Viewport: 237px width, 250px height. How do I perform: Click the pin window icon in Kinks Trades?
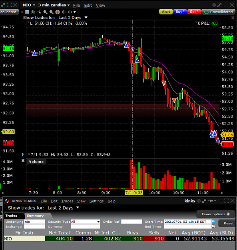211,201
